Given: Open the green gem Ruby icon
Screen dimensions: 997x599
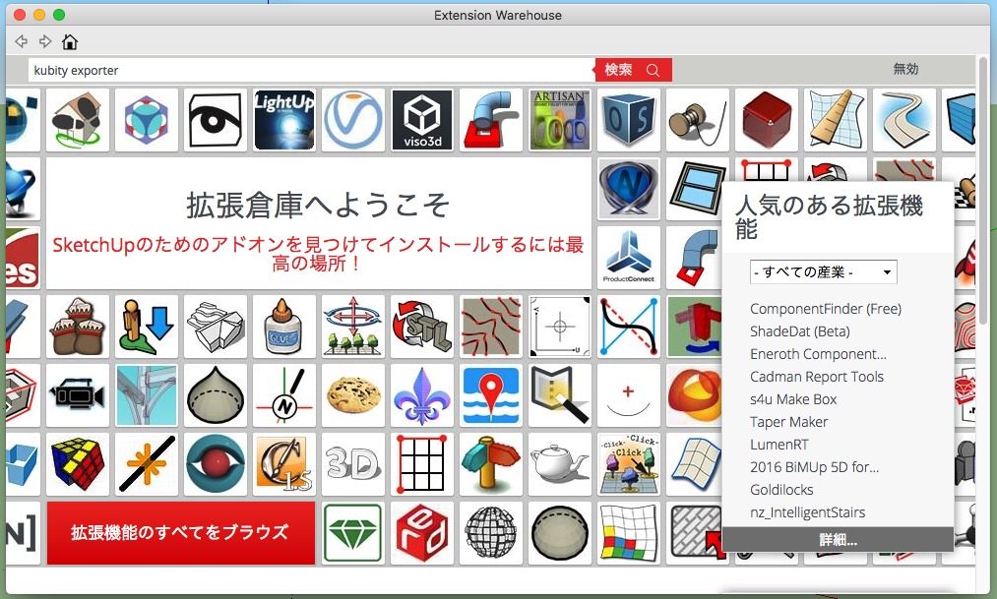Looking at the screenshot, I should point(353,533).
